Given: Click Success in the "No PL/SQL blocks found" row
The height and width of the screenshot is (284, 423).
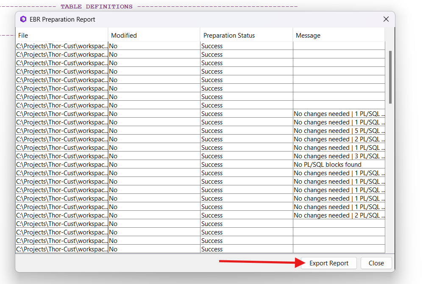Looking at the screenshot, I should click(246, 165).
